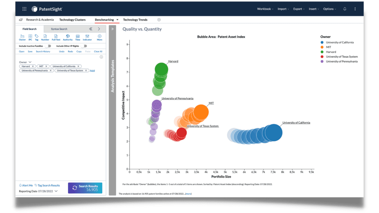
Task: Select the Authority globe icon
Action: click(x=68, y=37)
